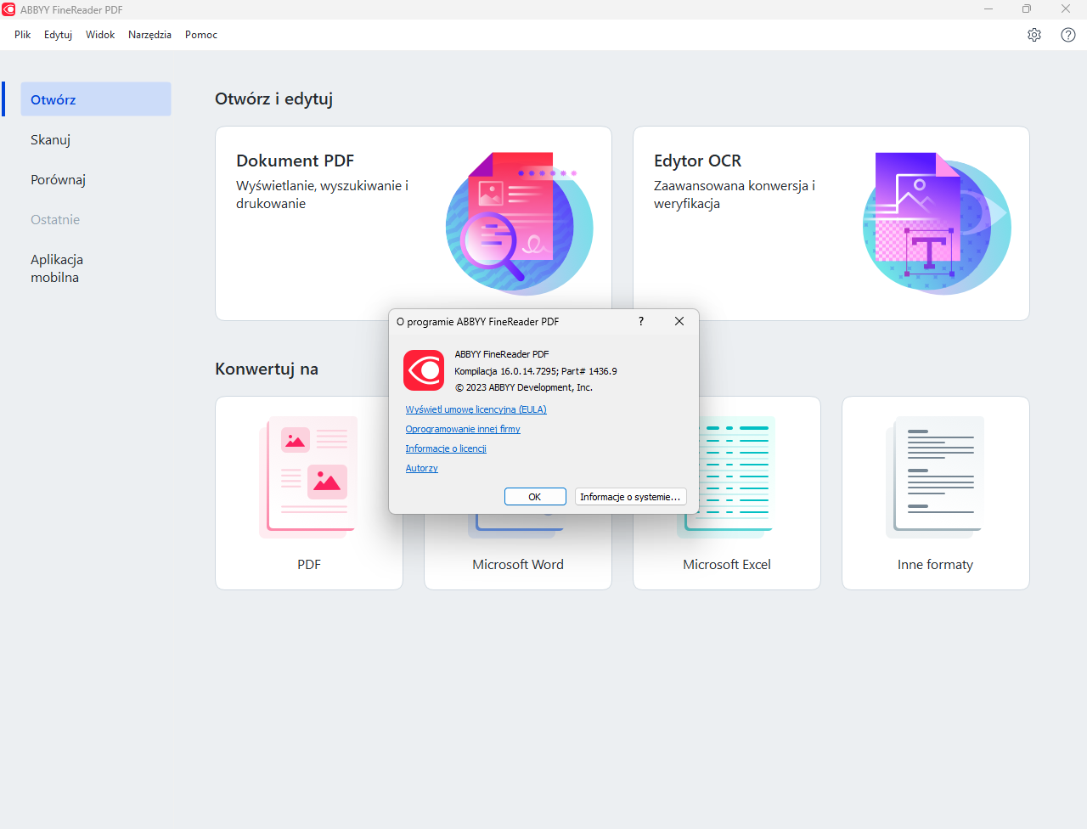Click the Microsoft Excel label
This screenshot has width=1087, height=829.
pyautogui.click(x=727, y=565)
